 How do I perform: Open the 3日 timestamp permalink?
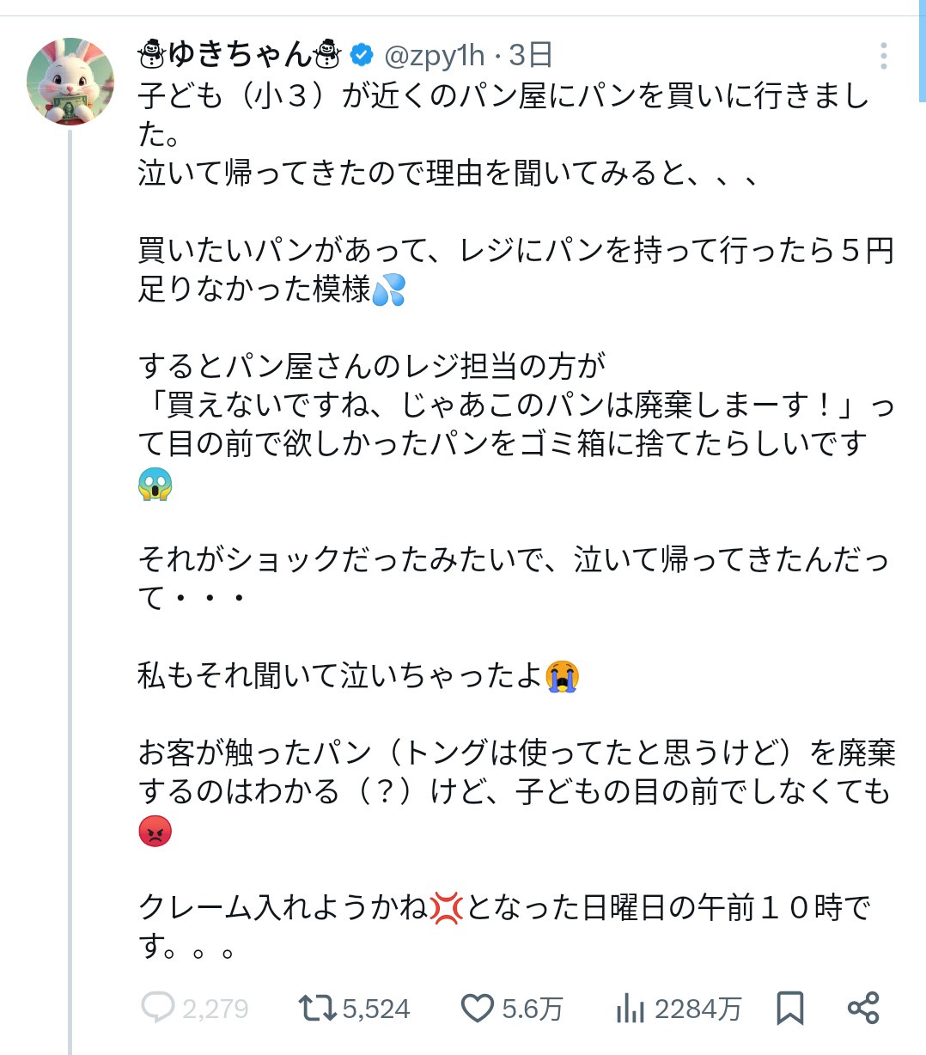[530, 56]
